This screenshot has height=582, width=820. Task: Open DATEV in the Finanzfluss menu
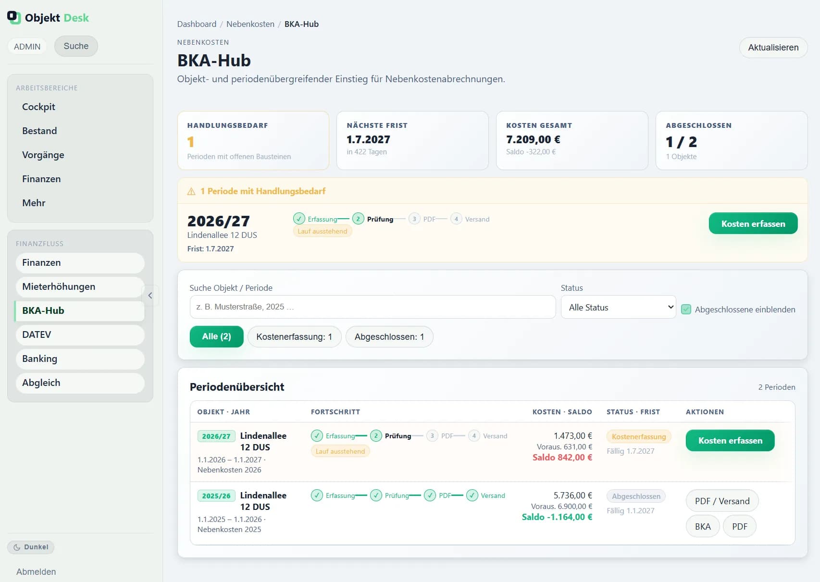click(80, 335)
